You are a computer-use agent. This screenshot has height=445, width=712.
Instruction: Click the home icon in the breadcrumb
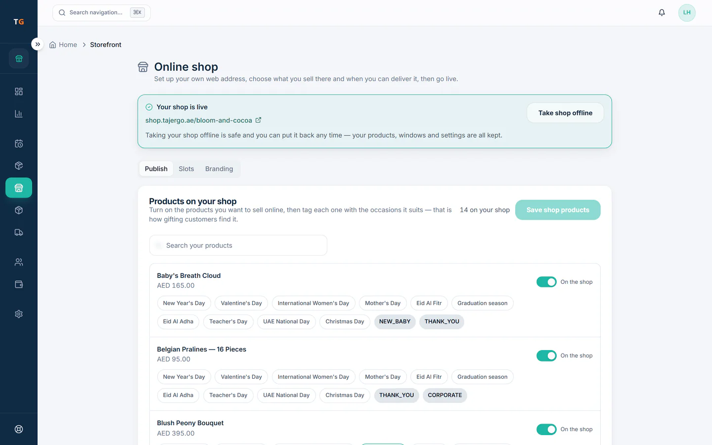[52, 45]
